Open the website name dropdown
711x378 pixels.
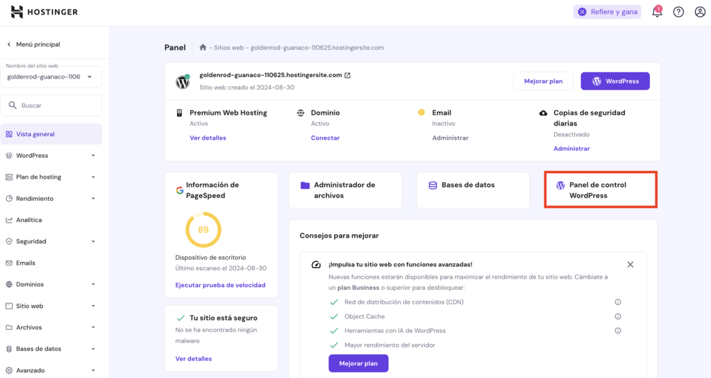54,76
